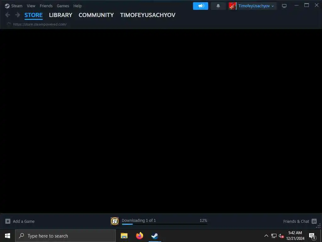Switch to Big Picture mode via the monitor icon
The image size is (322, 242).
(284, 6)
